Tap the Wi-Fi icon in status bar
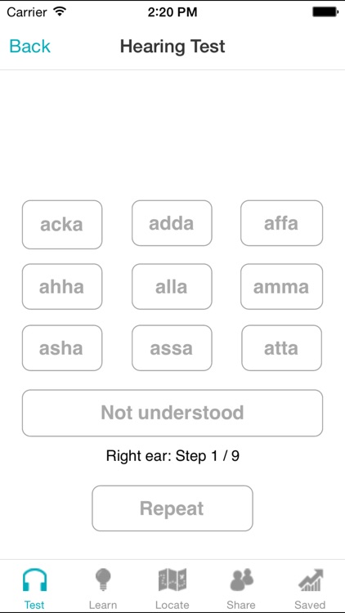 coord(60,11)
